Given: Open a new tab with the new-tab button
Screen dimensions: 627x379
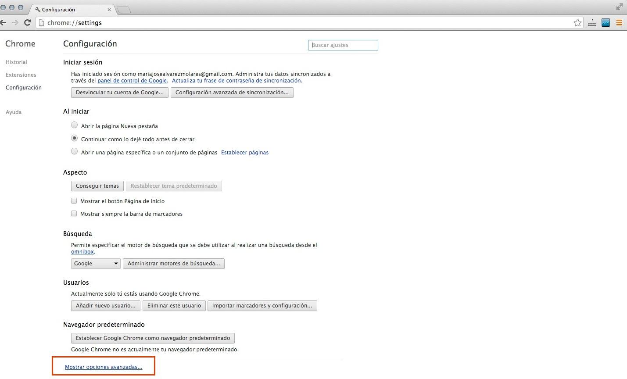Looking at the screenshot, I should [x=124, y=10].
